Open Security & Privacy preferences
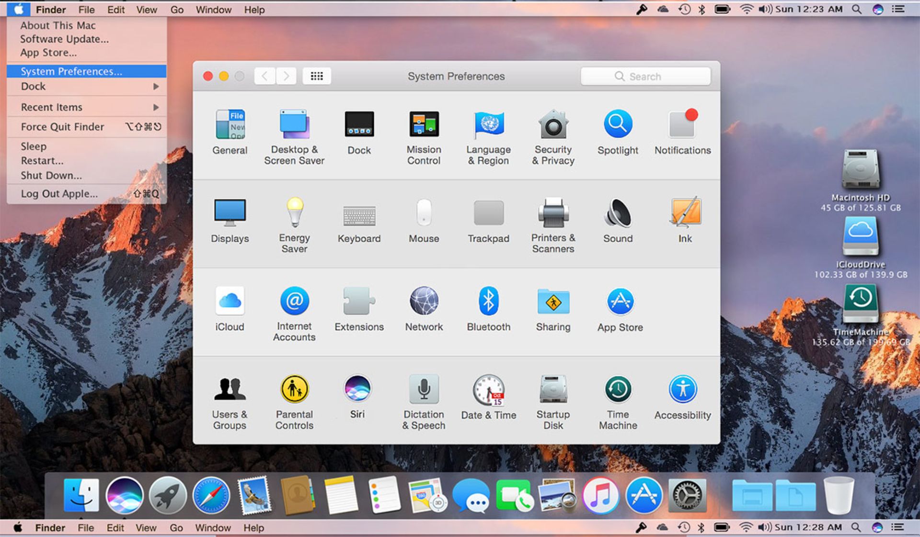920x537 pixels. tap(553, 137)
